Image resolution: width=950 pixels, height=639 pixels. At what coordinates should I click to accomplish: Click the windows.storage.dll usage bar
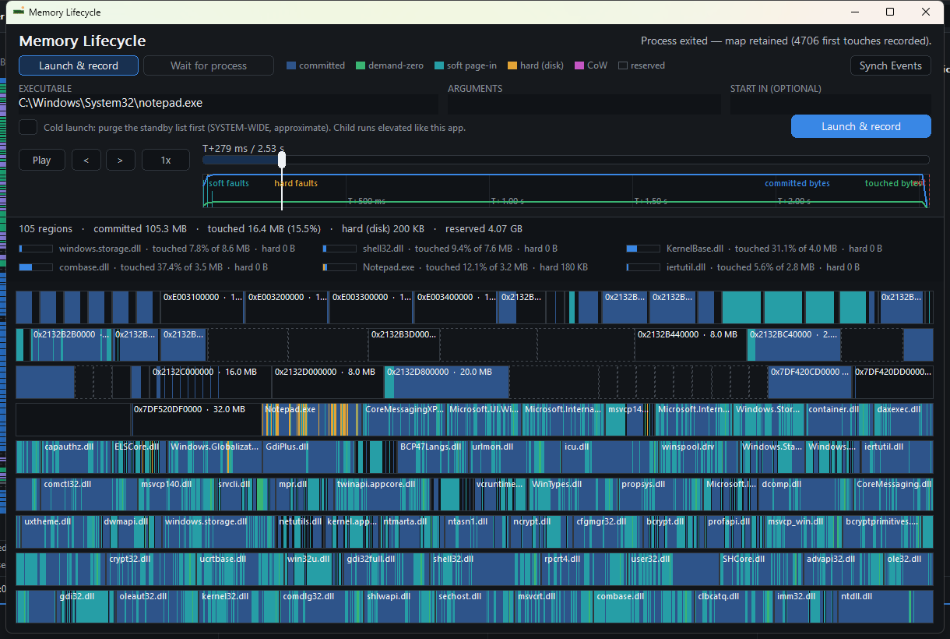tap(36, 249)
